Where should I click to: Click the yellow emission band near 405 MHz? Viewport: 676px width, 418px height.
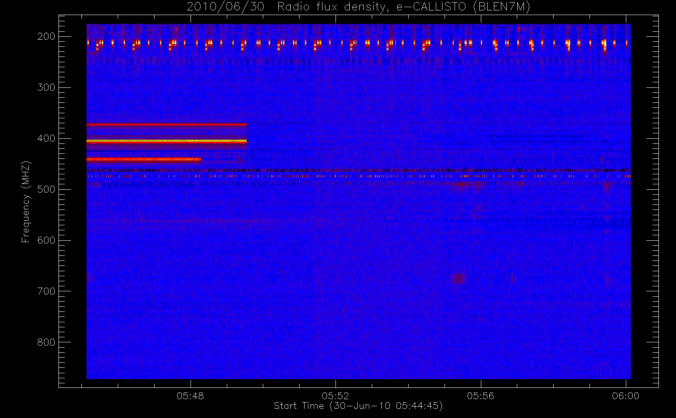[x=167, y=141]
